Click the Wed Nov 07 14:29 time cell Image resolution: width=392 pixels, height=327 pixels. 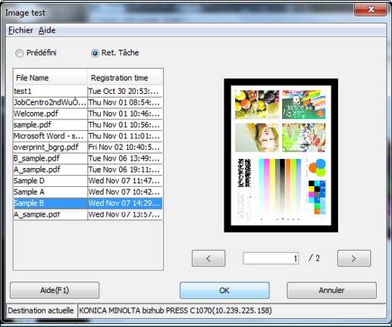125,203
